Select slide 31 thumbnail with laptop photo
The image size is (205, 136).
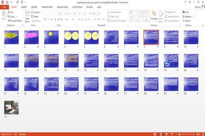tap(12, 107)
